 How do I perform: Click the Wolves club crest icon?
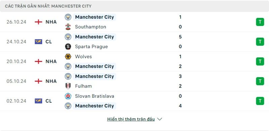pyautogui.click(x=68, y=57)
